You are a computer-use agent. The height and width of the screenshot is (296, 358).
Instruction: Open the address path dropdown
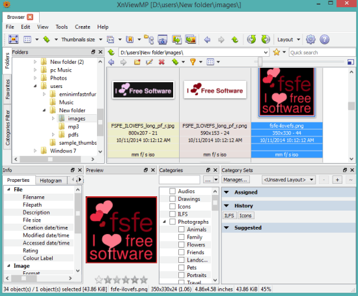tap(266, 52)
